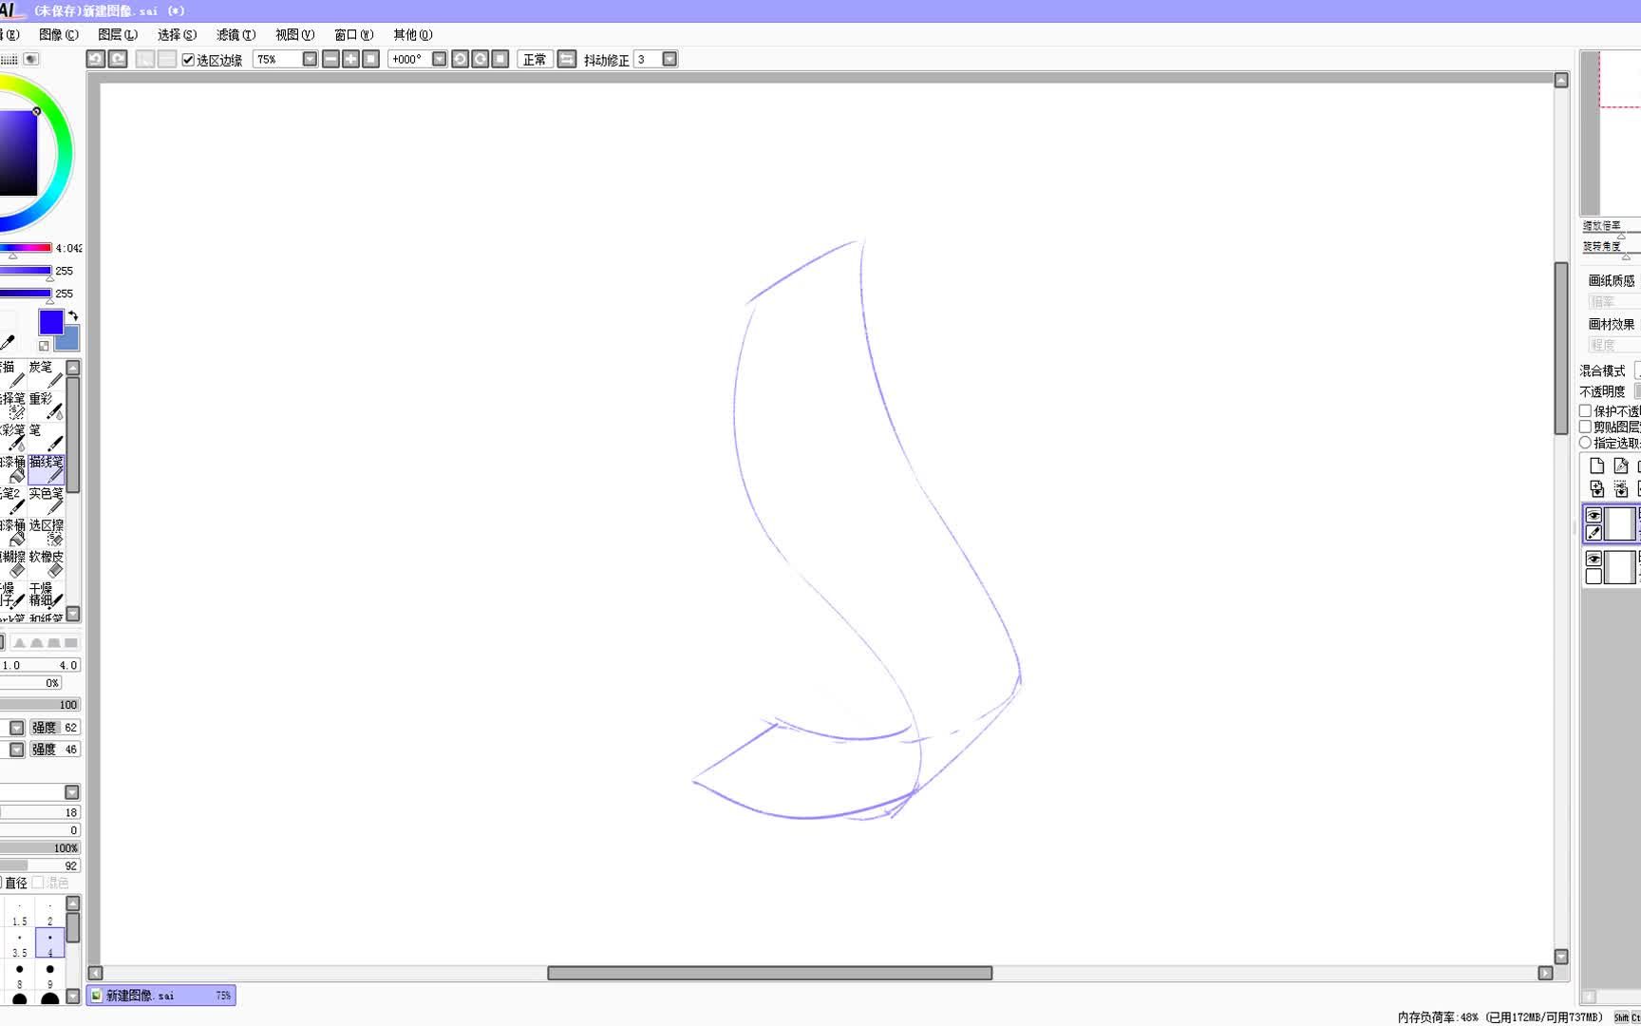This screenshot has height=1026, width=1641.
Task: Rotate the canvas counterclockwise
Action: [460, 59]
